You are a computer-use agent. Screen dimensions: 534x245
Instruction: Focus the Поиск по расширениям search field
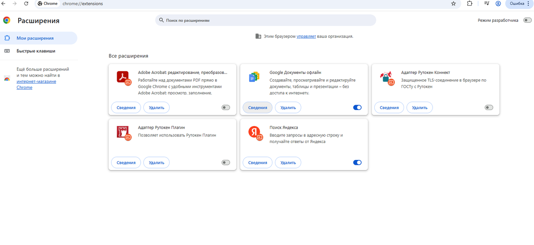pyautogui.click(x=266, y=20)
